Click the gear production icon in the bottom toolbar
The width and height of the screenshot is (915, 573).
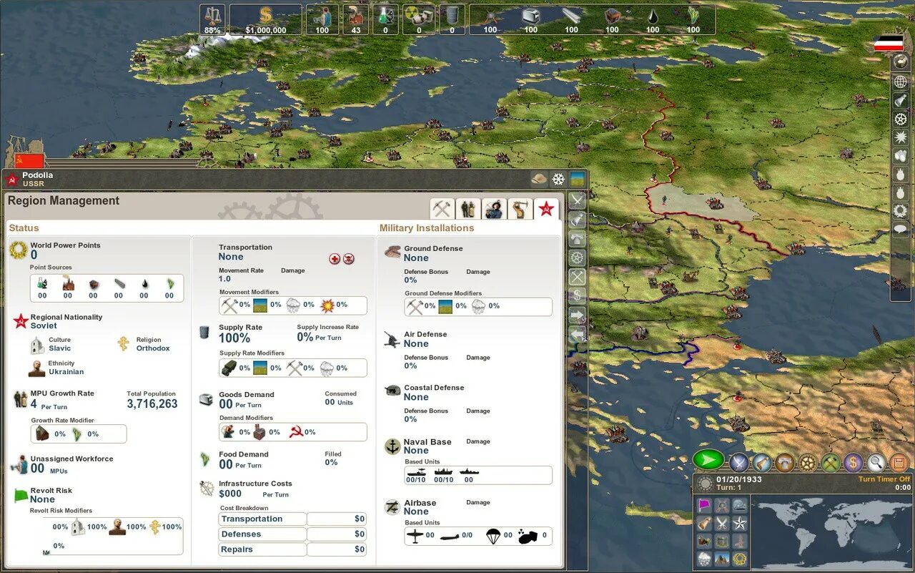tap(807, 461)
